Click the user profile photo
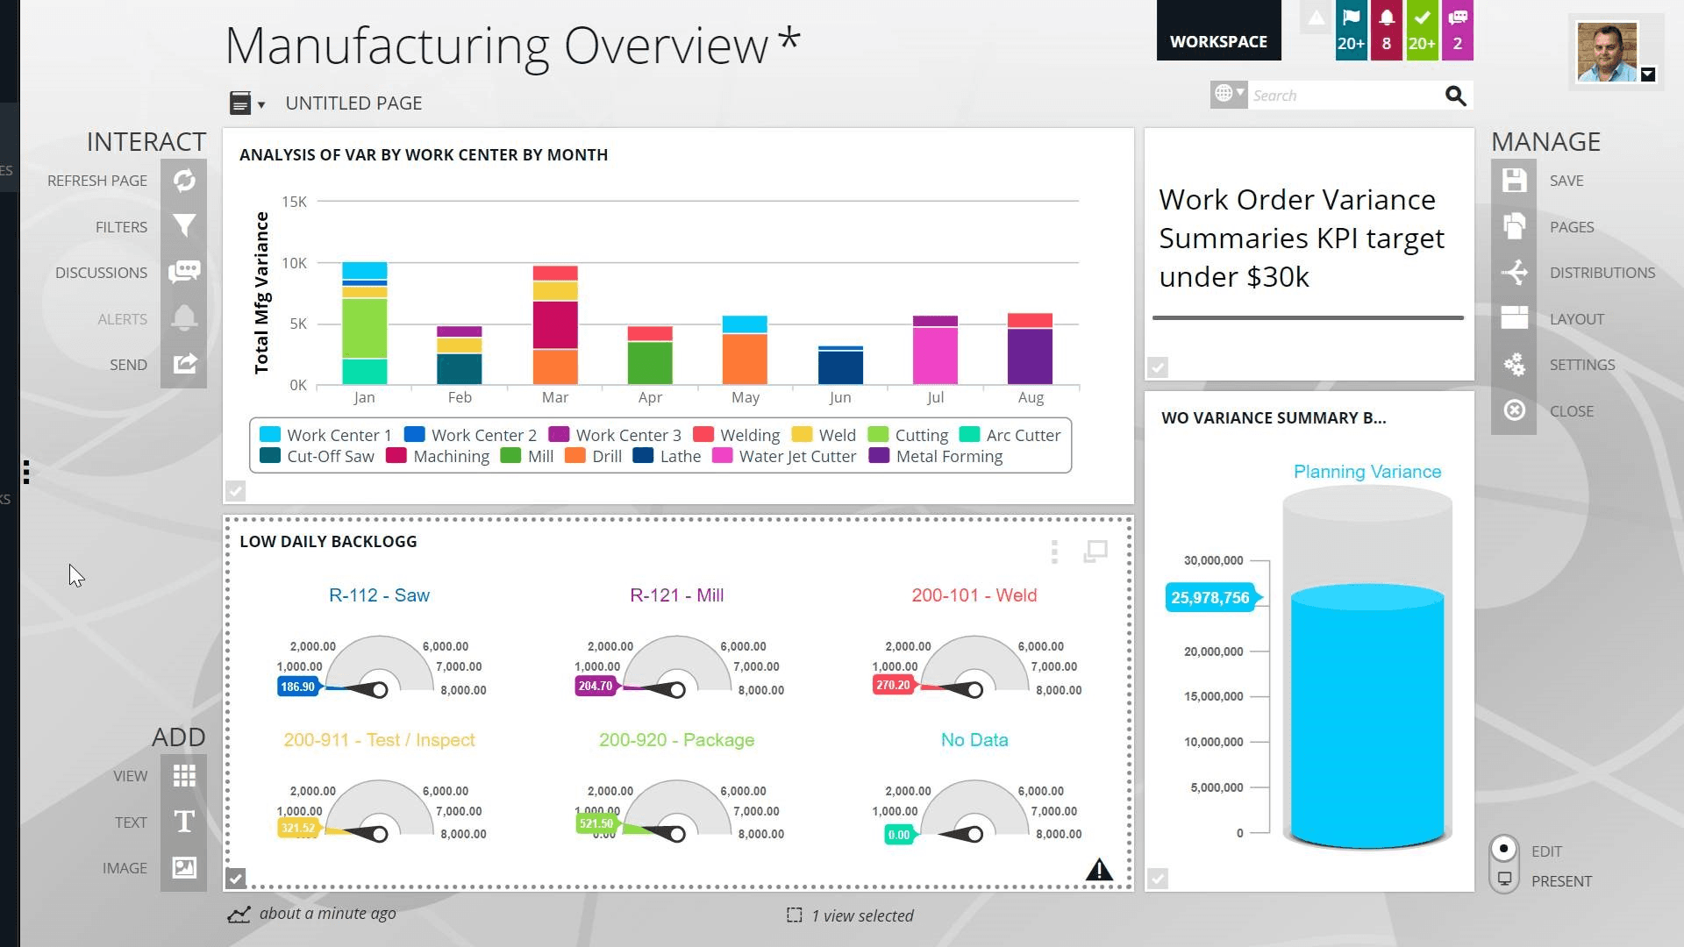 [1607, 53]
